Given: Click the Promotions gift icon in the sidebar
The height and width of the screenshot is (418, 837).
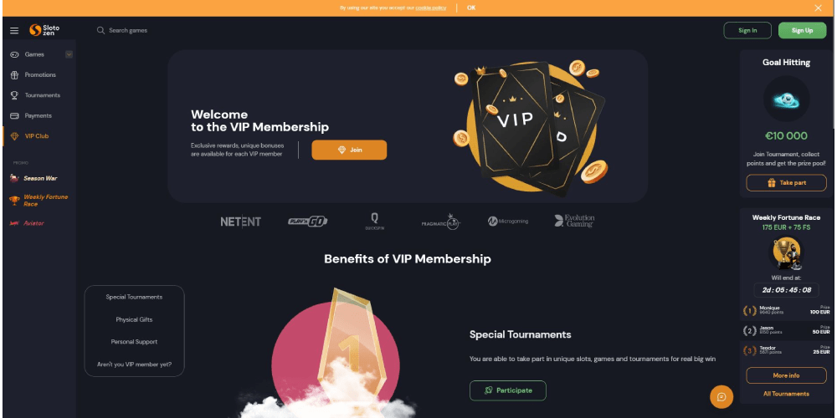Looking at the screenshot, I should pos(14,75).
